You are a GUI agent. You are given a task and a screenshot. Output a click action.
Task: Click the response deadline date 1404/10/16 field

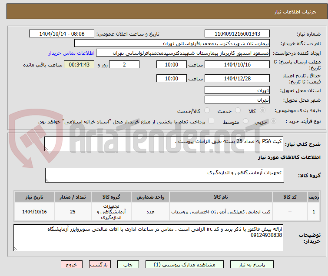tap(237, 64)
